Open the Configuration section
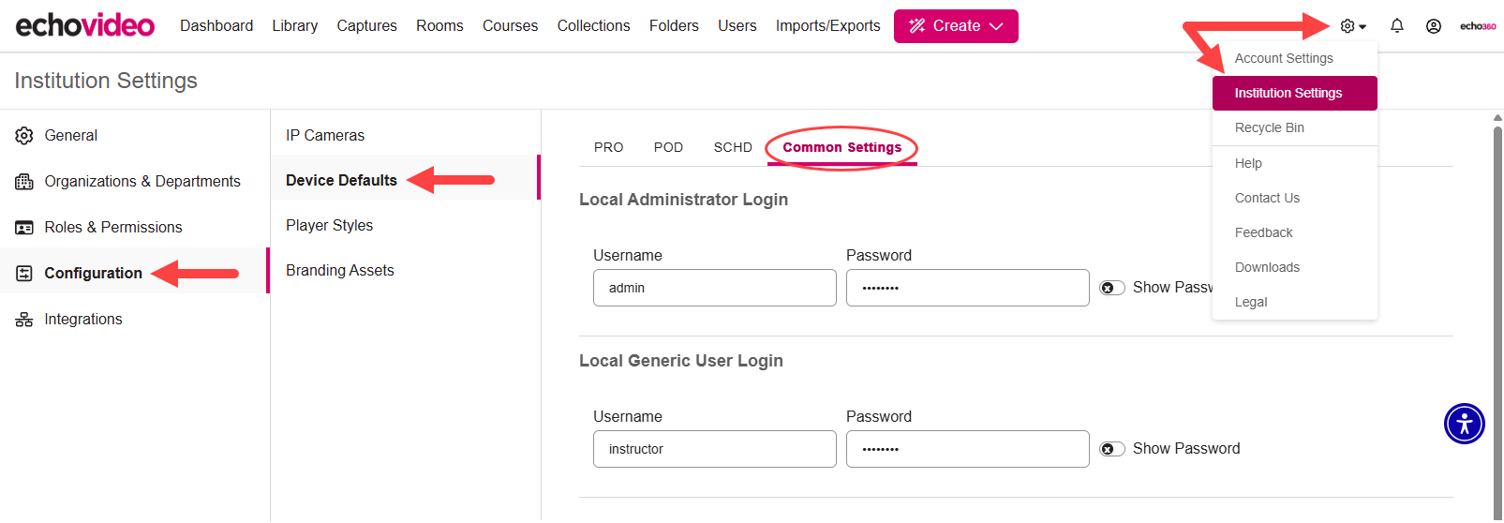The width and height of the screenshot is (1504, 523). pos(135,271)
